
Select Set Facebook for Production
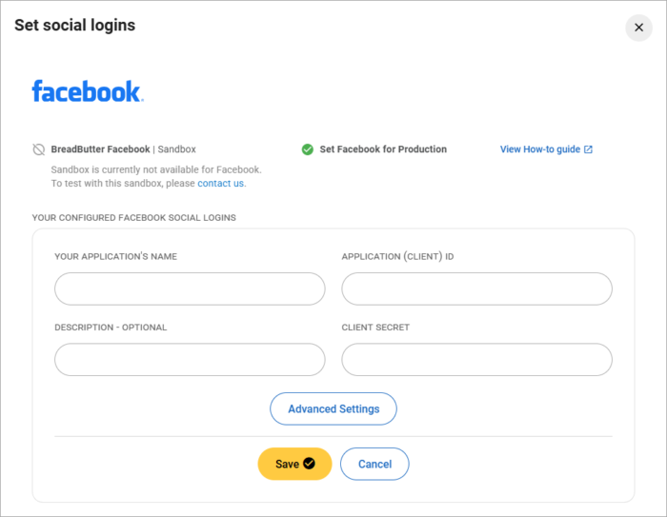click(383, 149)
